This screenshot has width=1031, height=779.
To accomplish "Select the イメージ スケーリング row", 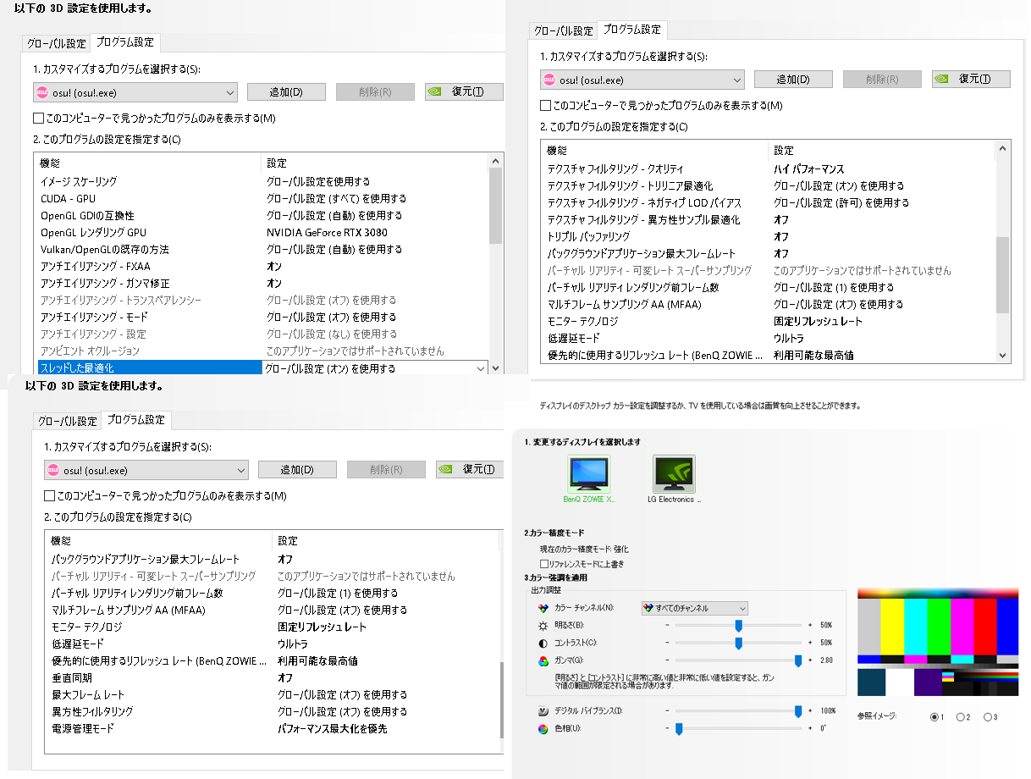I will pyautogui.click(x=262, y=181).
